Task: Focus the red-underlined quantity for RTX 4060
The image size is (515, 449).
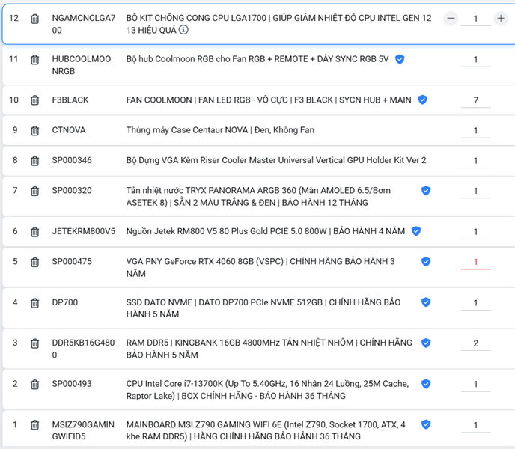Action: click(x=475, y=262)
